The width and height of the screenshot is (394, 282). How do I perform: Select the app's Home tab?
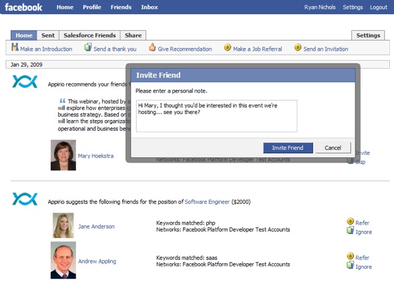(x=24, y=35)
